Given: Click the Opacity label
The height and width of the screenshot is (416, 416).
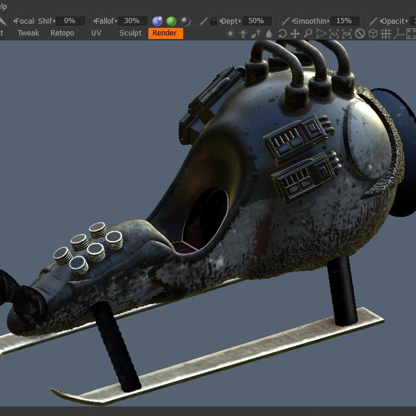Looking at the screenshot, I should [393, 21].
